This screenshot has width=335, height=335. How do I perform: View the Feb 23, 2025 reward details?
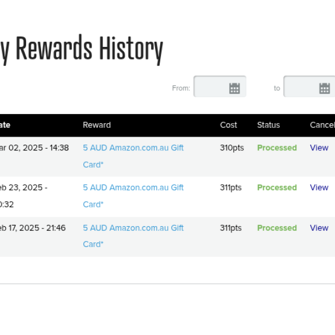tap(319, 187)
